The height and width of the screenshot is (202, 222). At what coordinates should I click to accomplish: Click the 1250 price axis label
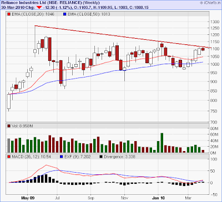[x=215, y=28]
